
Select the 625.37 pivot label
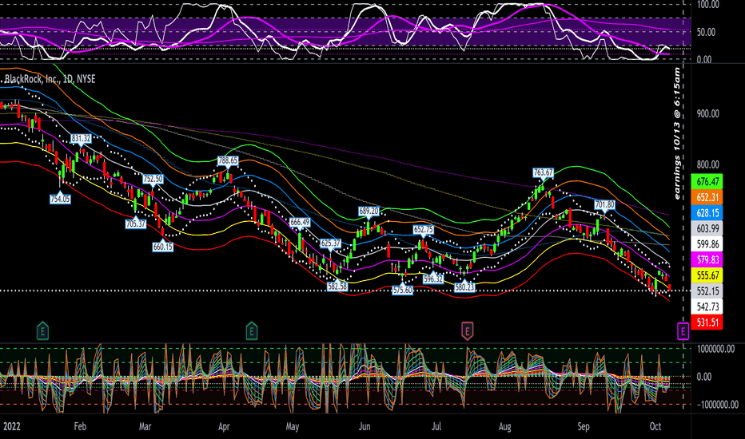coord(331,243)
